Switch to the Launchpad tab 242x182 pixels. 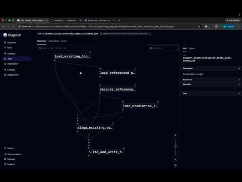coord(54,41)
